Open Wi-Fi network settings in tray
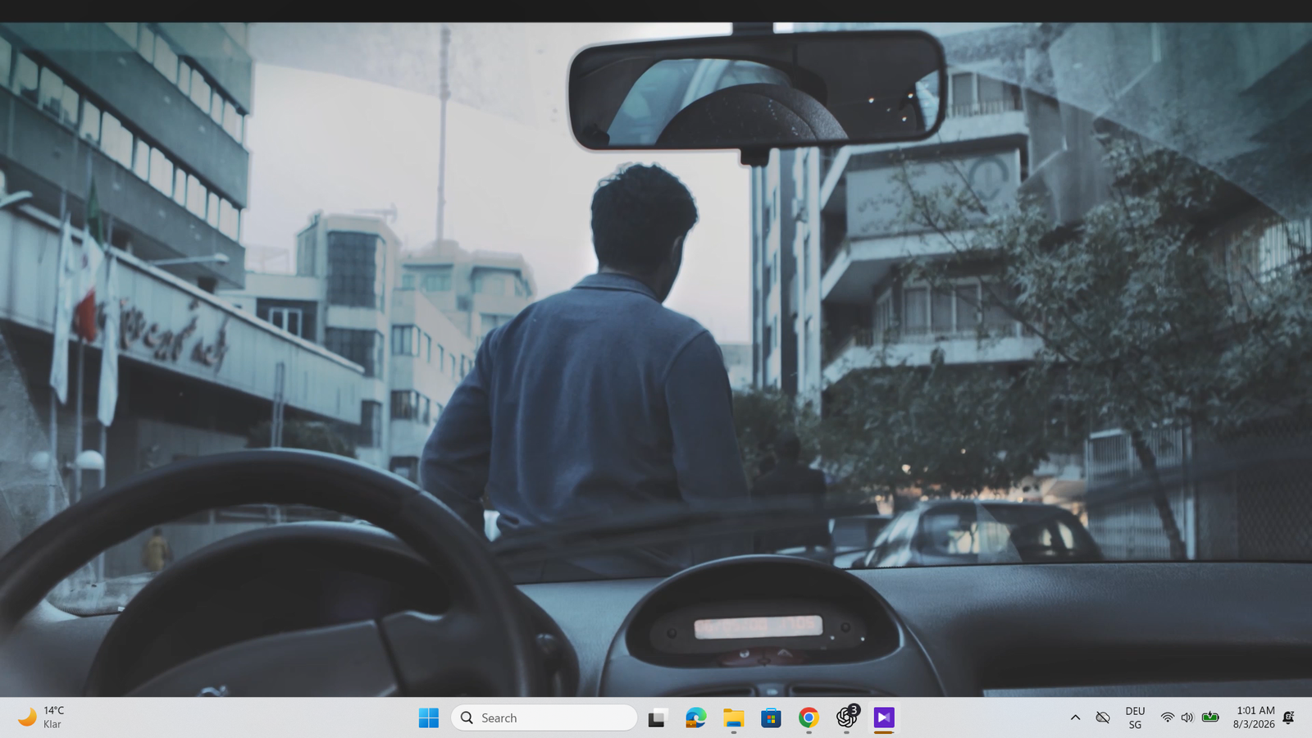This screenshot has height=738, width=1312. (1167, 717)
